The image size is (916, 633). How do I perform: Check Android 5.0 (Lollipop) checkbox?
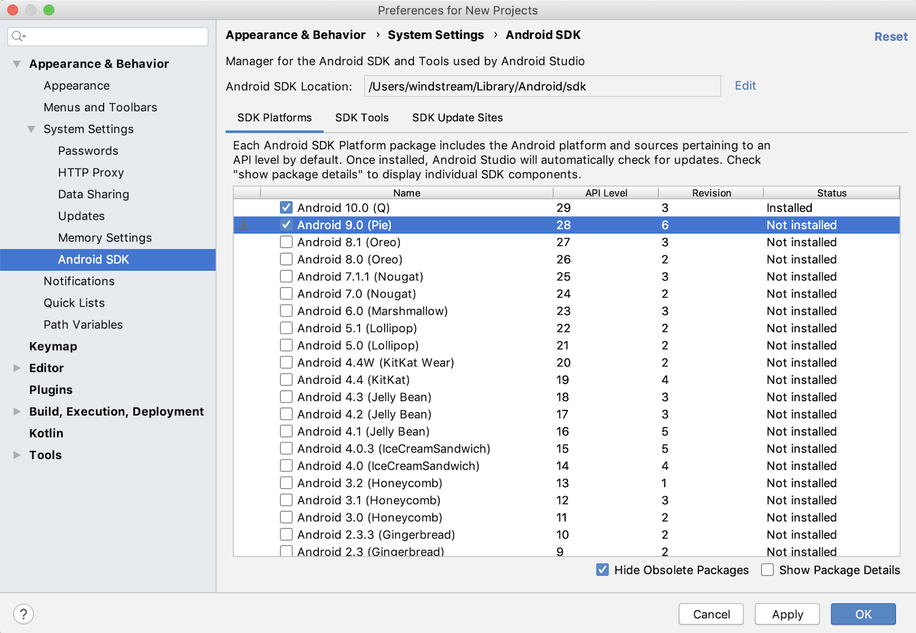[286, 345]
